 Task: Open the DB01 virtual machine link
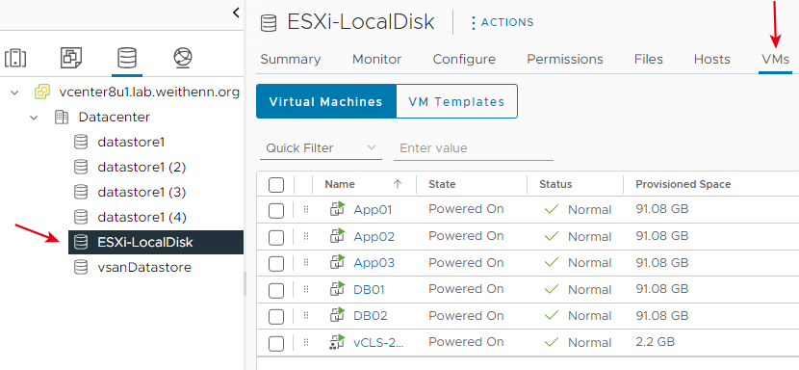(369, 289)
